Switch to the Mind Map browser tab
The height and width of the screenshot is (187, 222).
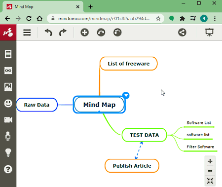[43, 6]
